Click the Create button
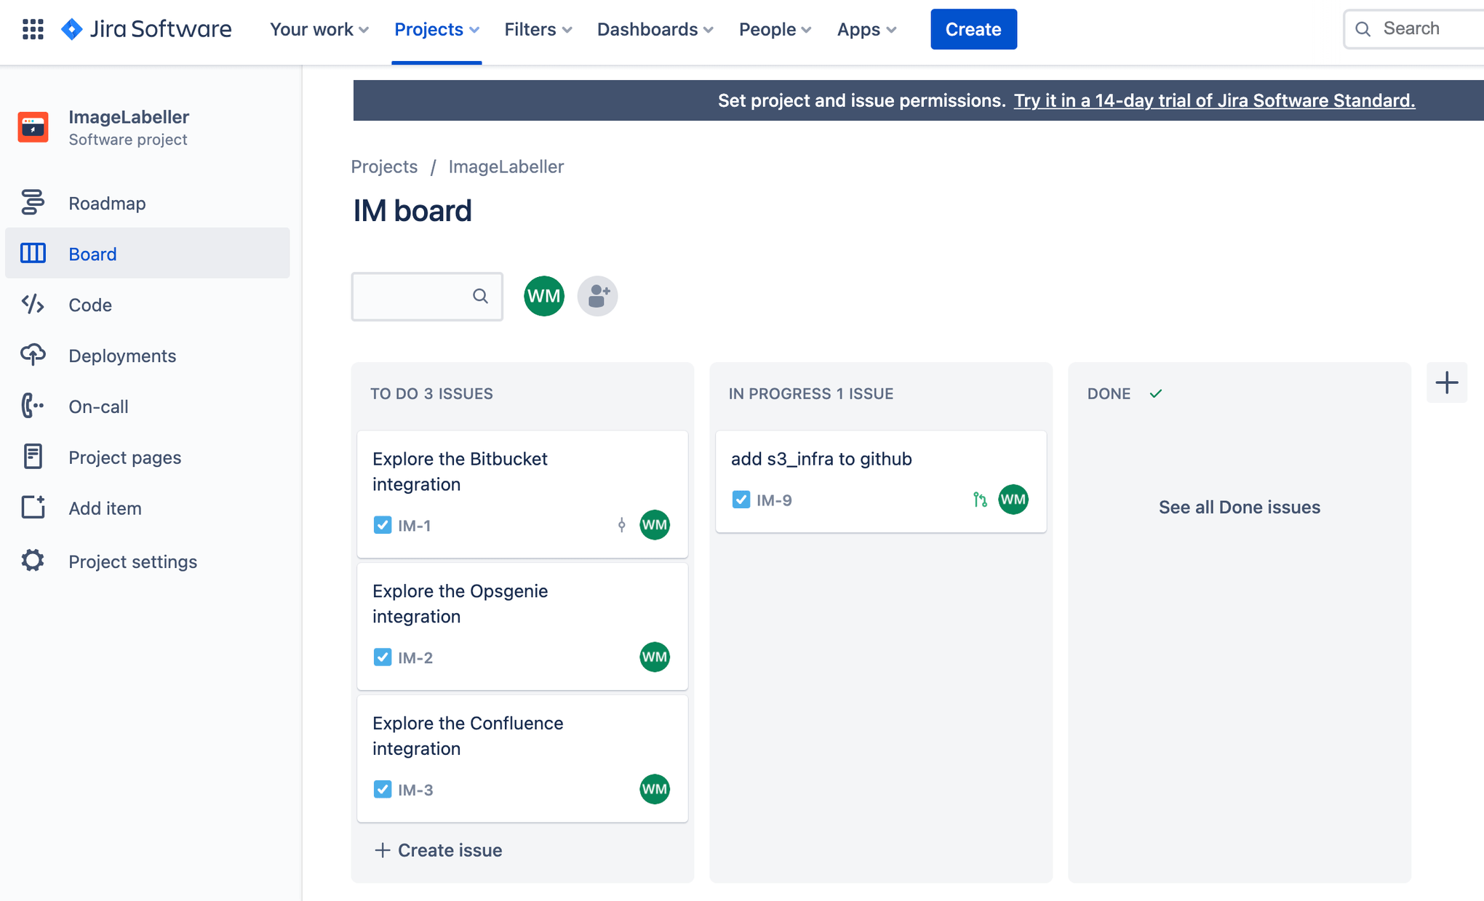This screenshot has height=901, width=1484. pos(973,28)
